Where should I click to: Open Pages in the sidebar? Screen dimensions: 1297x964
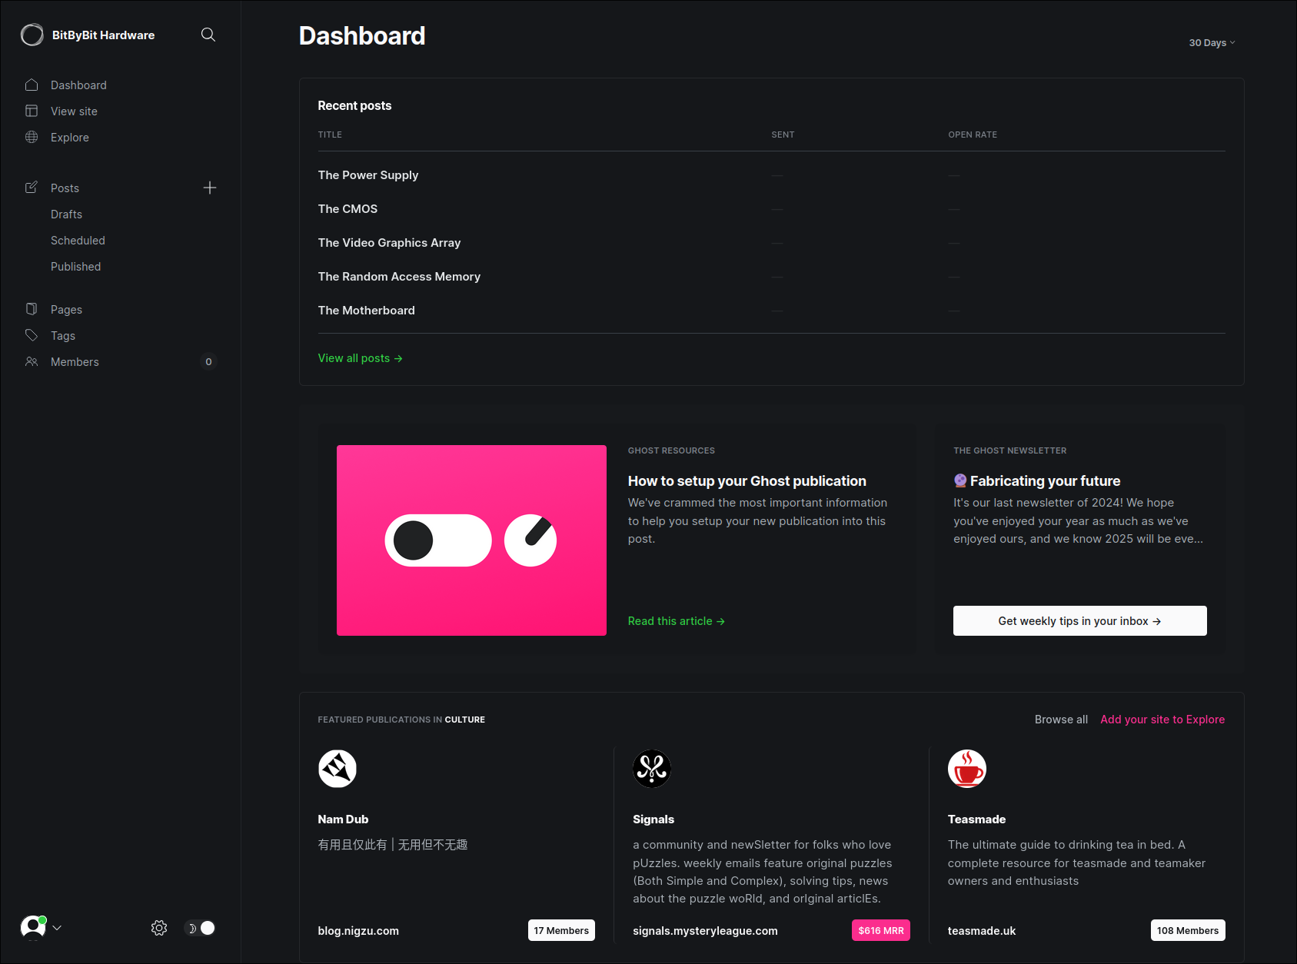[x=66, y=310]
